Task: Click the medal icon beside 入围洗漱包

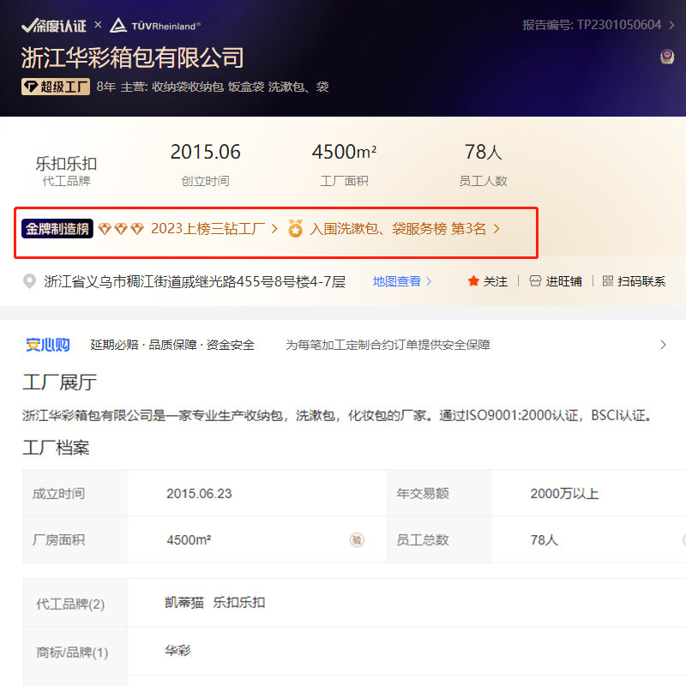Action: [x=295, y=228]
